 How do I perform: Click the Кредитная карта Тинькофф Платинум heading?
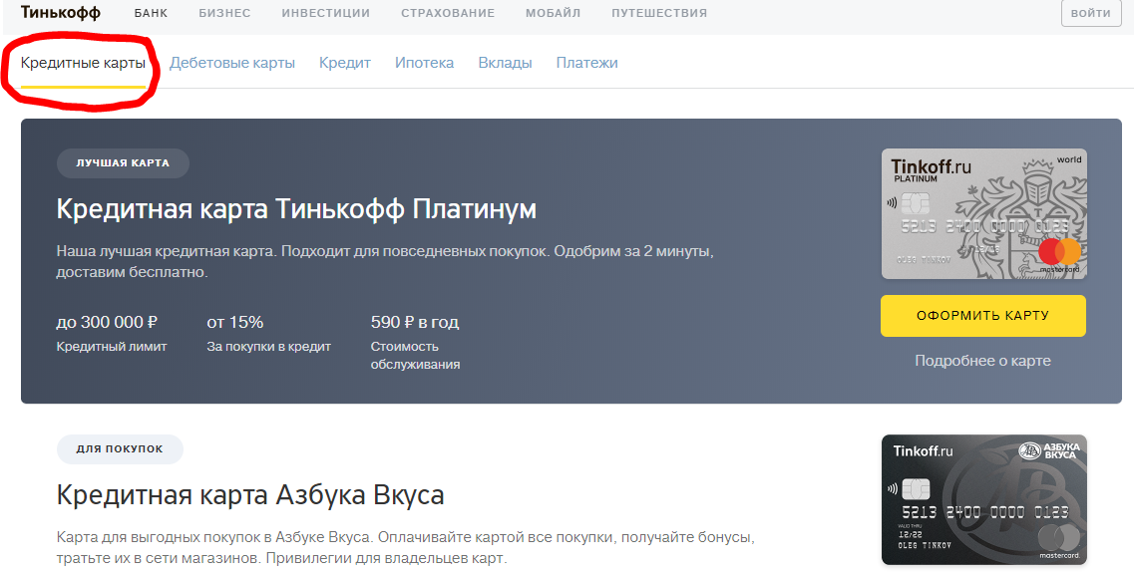click(x=296, y=210)
